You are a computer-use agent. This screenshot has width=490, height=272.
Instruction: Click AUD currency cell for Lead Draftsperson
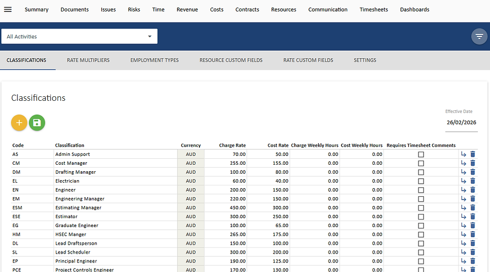[x=190, y=243]
